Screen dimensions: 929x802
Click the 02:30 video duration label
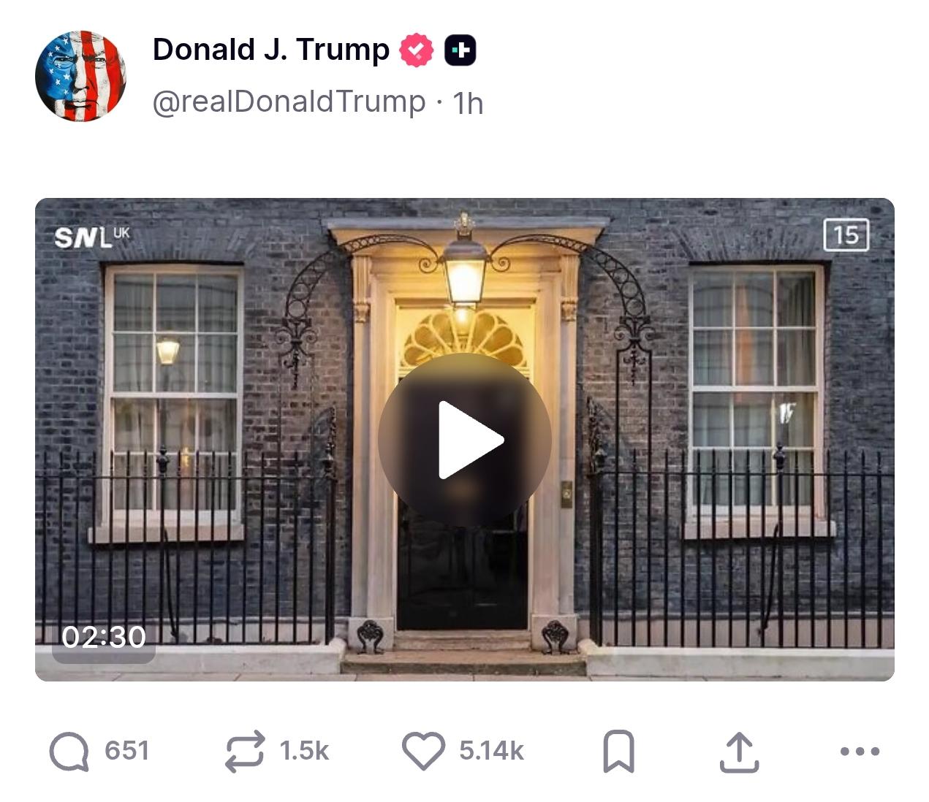(104, 638)
